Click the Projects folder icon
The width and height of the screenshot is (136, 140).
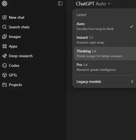pyautogui.click(x=5, y=85)
